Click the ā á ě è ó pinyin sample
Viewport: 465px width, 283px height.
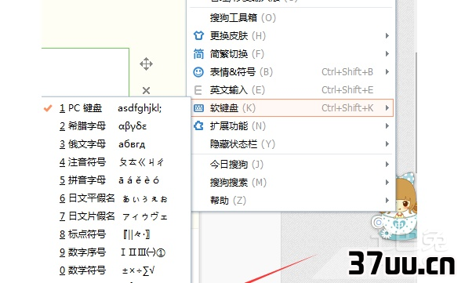point(139,180)
